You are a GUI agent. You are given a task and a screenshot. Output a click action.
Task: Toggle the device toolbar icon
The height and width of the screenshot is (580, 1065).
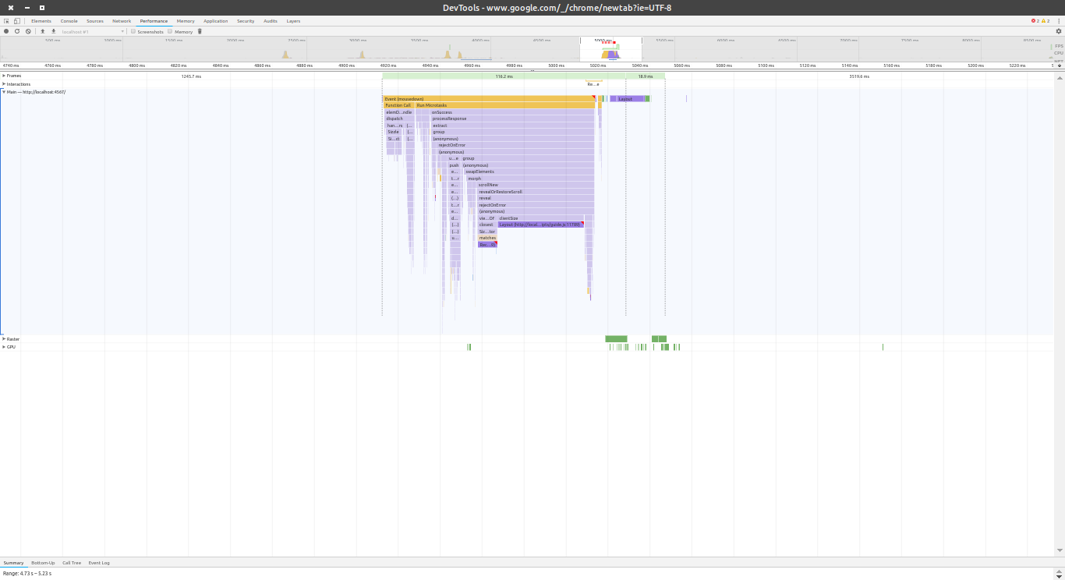[16, 21]
